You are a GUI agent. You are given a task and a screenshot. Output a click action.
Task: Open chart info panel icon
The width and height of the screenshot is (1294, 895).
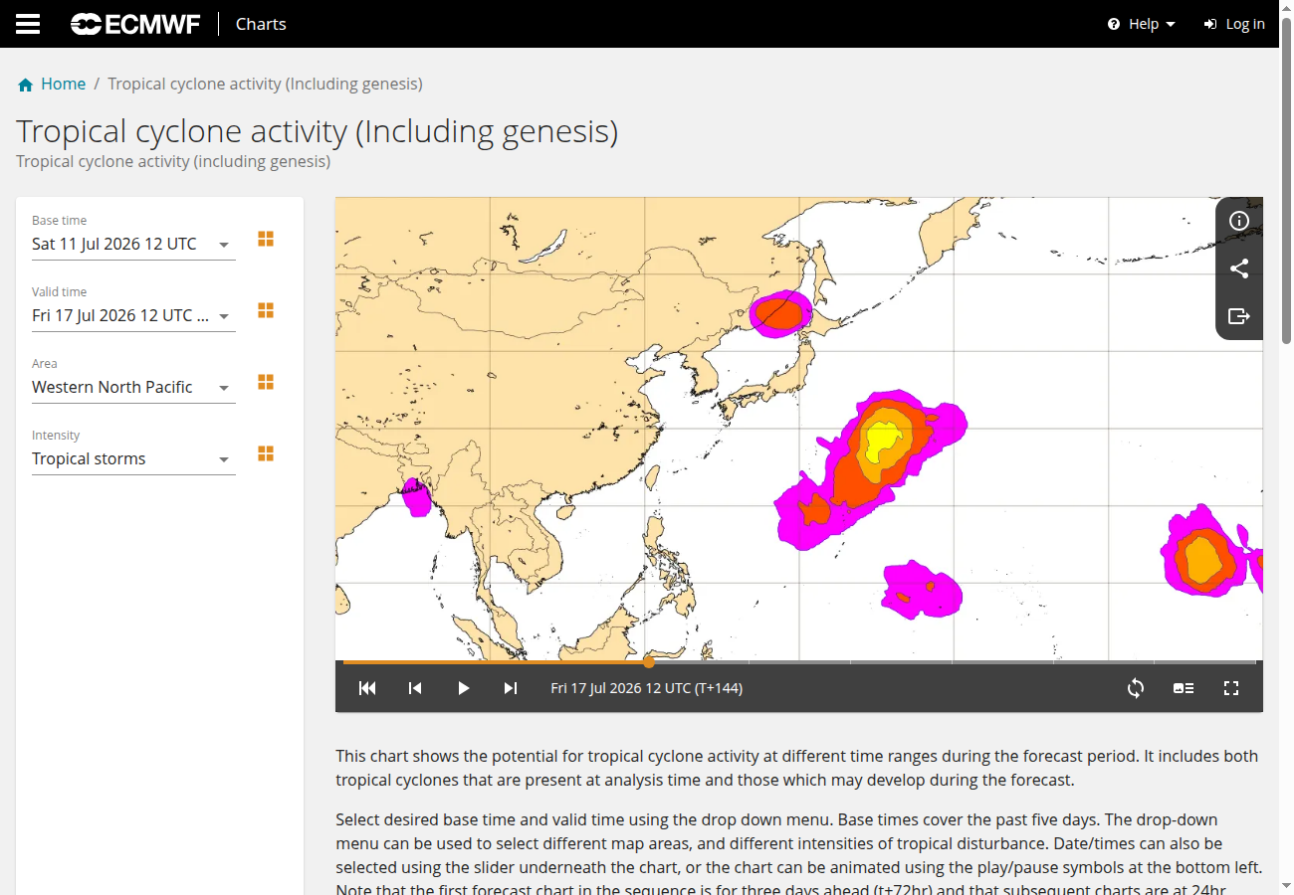pyautogui.click(x=1239, y=221)
